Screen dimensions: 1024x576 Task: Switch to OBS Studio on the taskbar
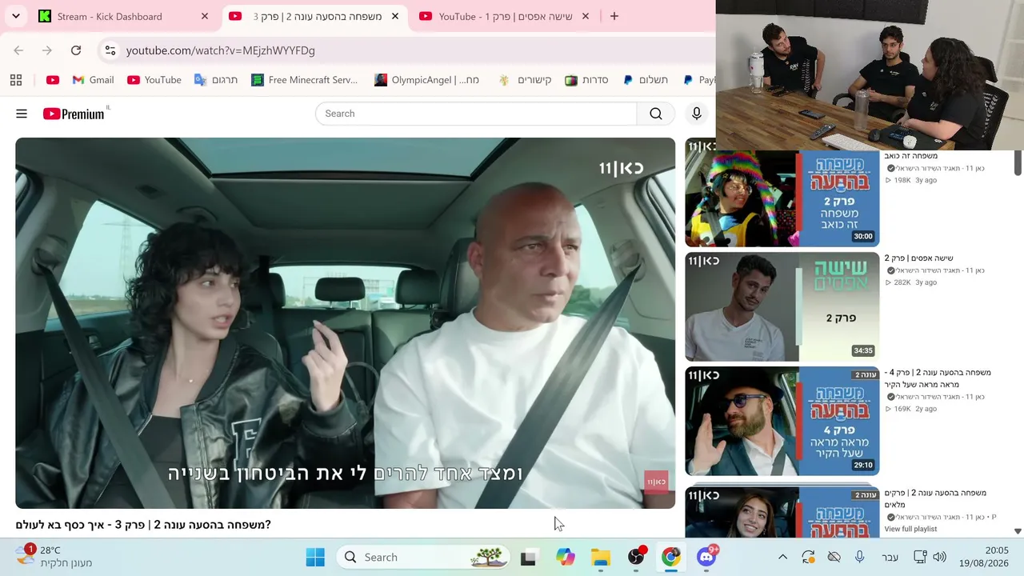click(x=636, y=558)
